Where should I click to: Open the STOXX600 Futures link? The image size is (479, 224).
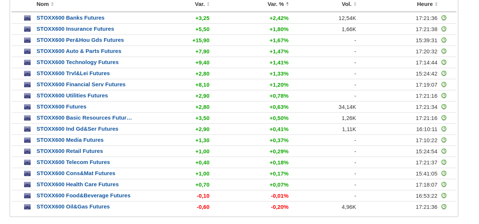[61, 107]
